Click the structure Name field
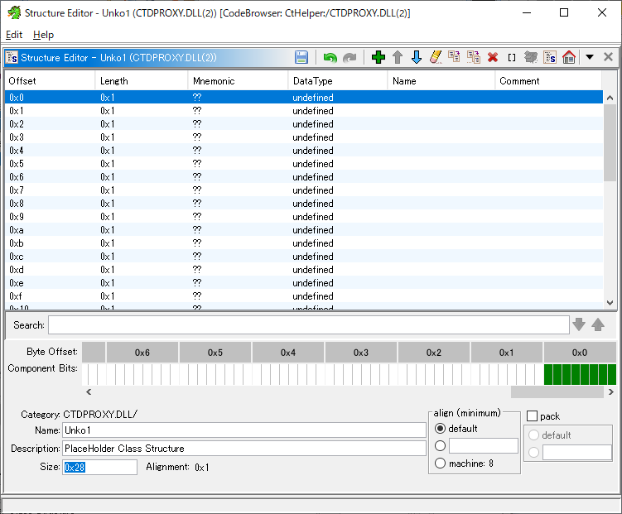 [x=244, y=430]
